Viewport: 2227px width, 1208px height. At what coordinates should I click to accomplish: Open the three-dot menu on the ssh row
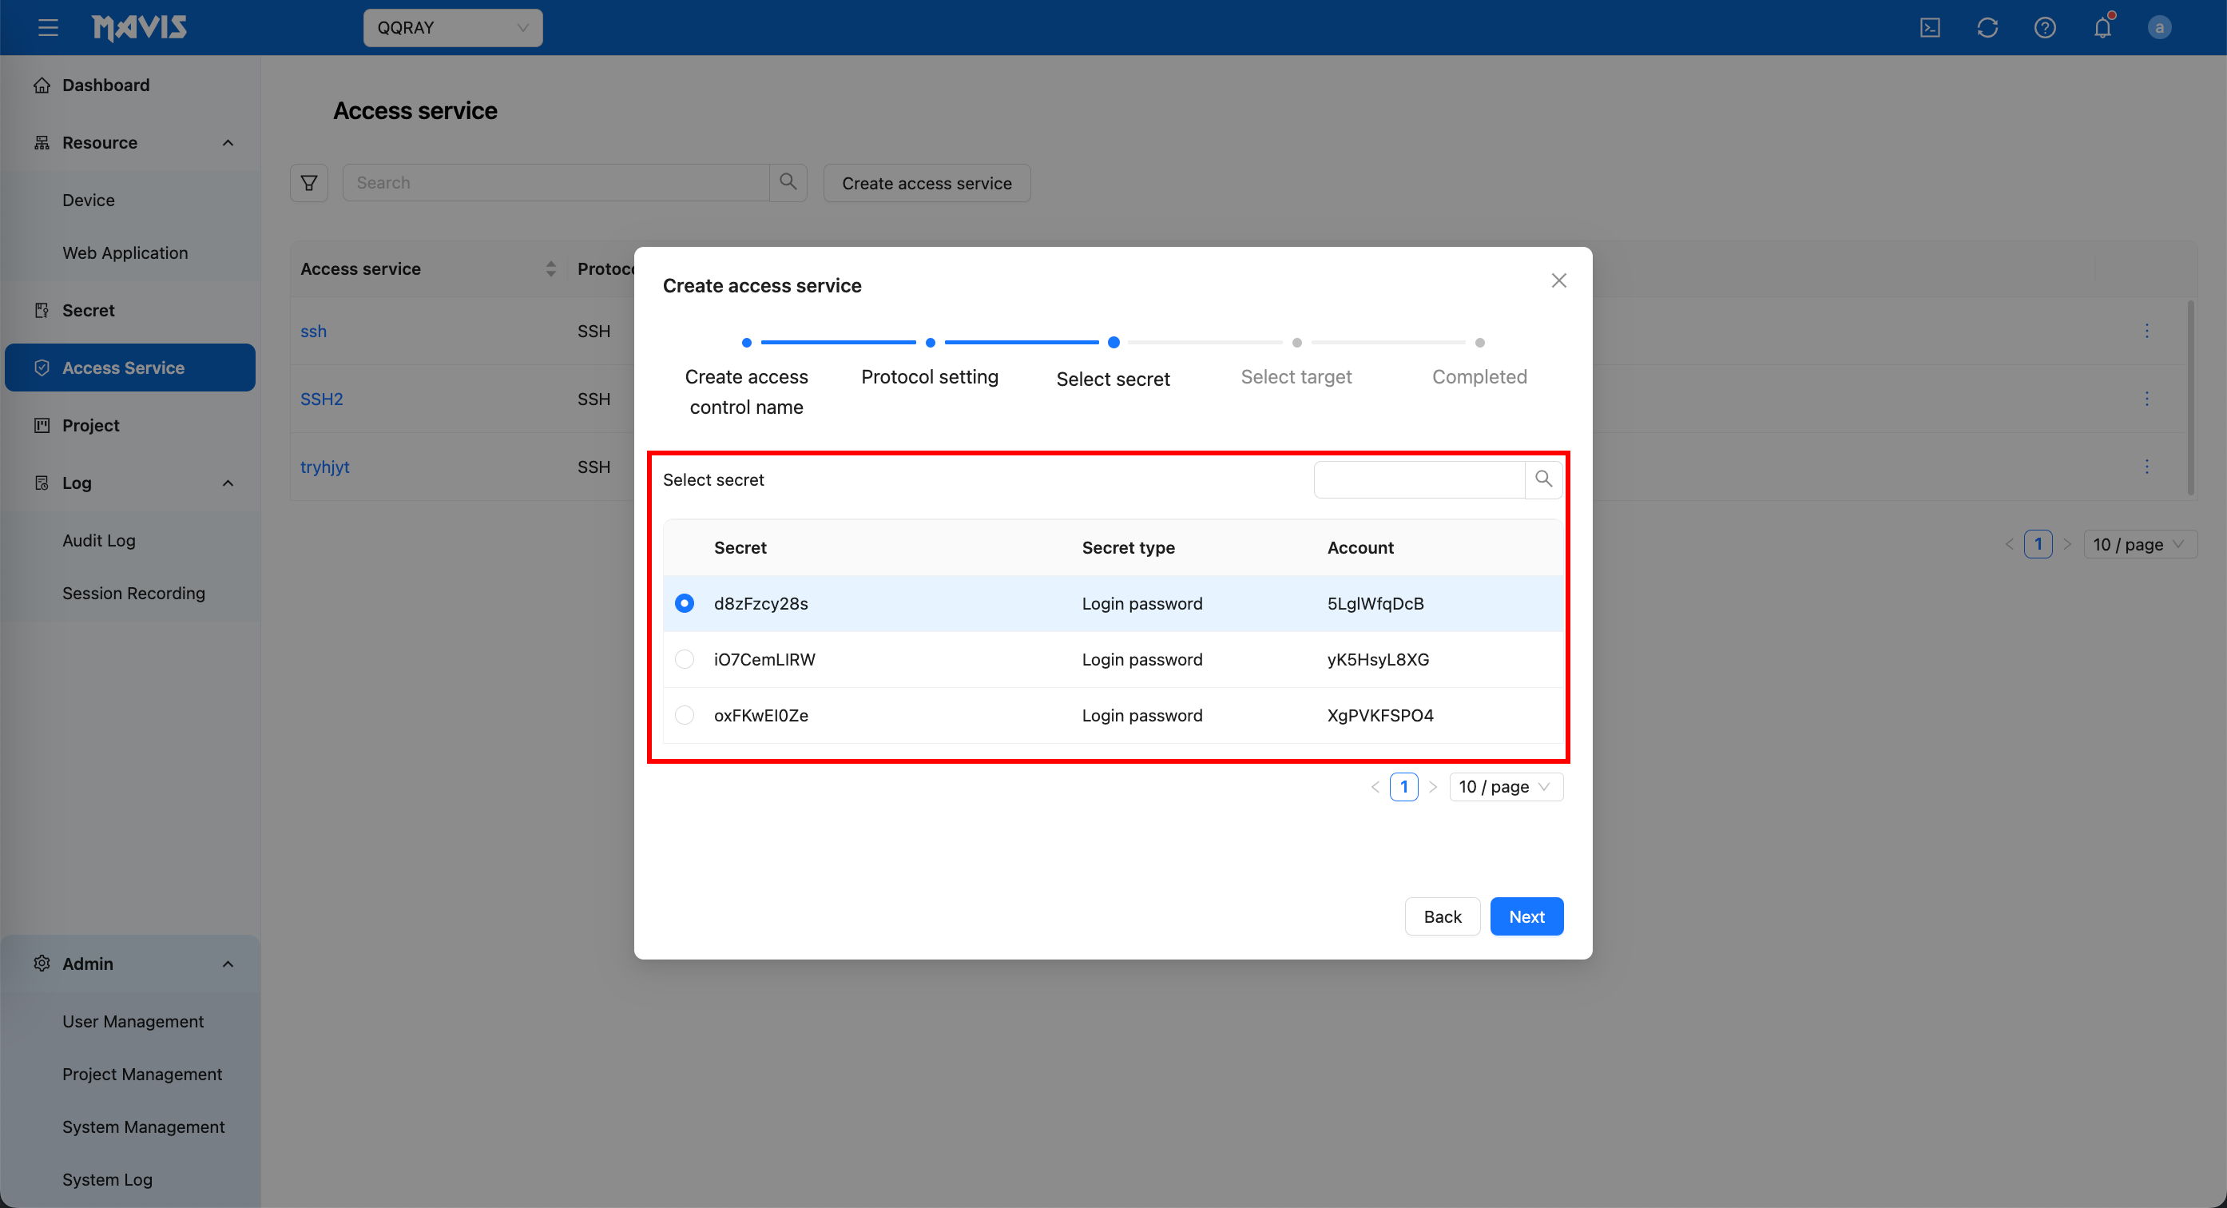(x=2147, y=330)
